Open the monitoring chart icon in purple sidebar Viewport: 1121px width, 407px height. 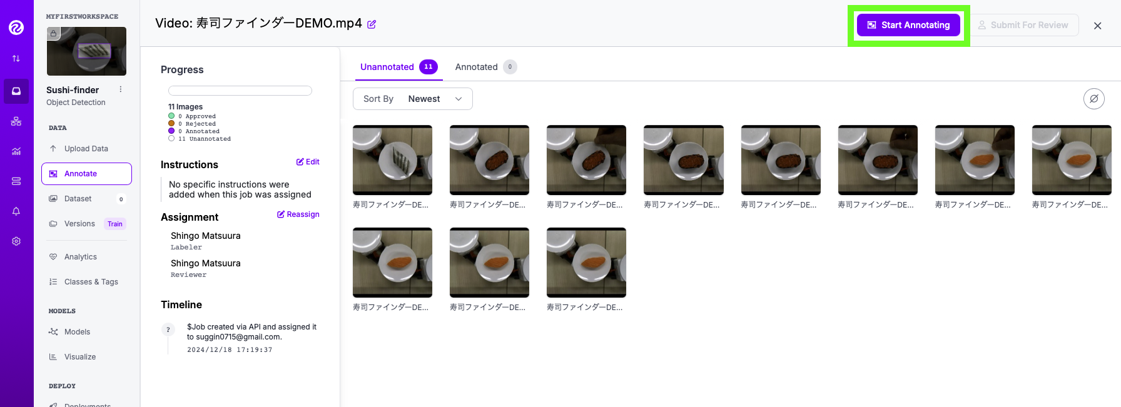pyautogui.click(x=16, y=151)
